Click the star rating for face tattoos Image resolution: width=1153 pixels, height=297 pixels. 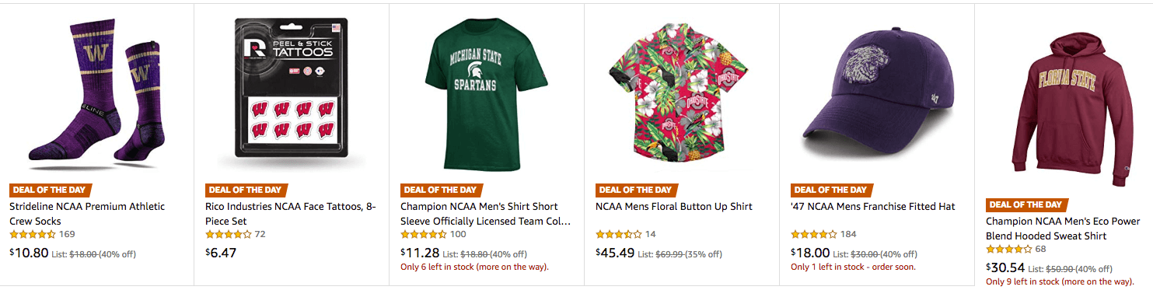[229, 234]
